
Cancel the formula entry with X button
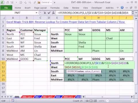[45, 13]
